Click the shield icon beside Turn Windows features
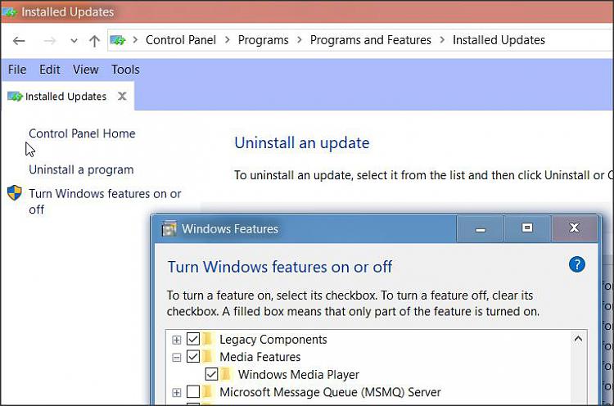 pyautogui.click(x=15, y=192)
